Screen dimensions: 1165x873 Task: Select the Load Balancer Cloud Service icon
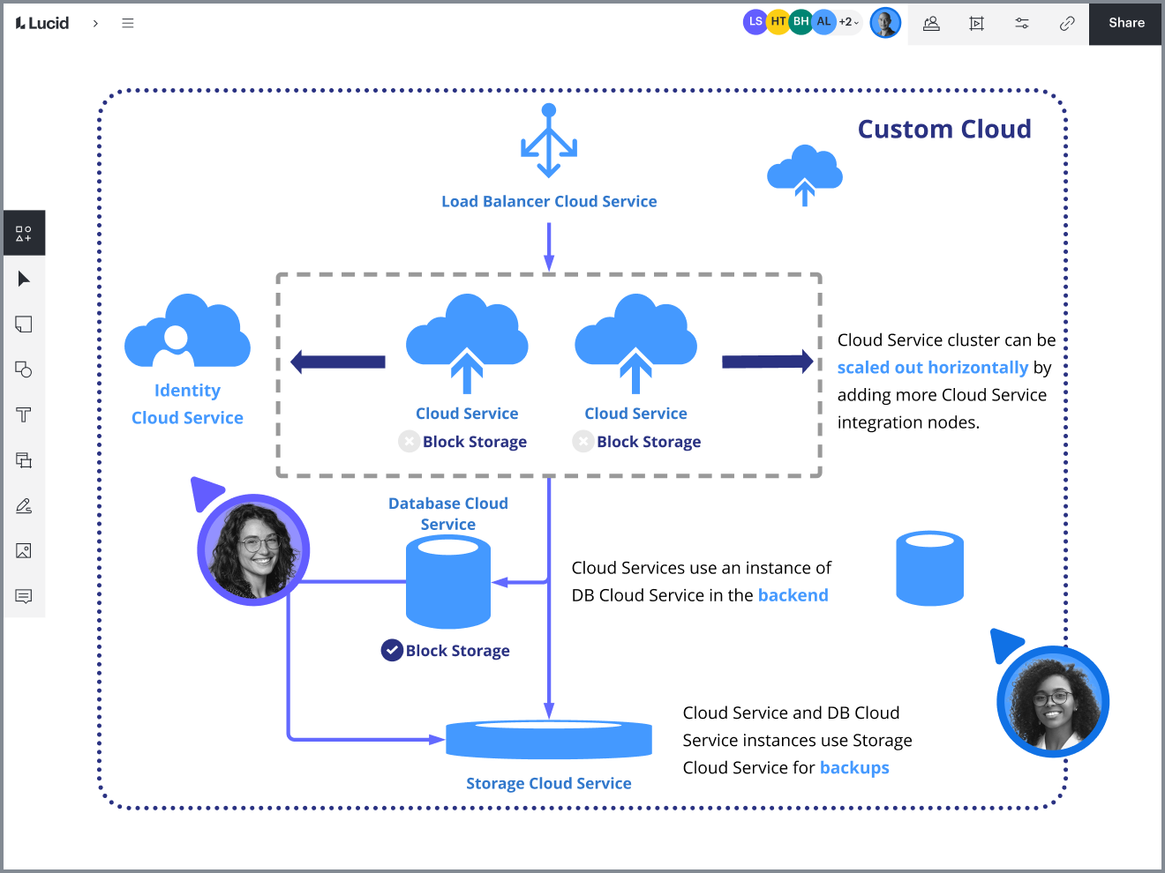click(549, 141)
